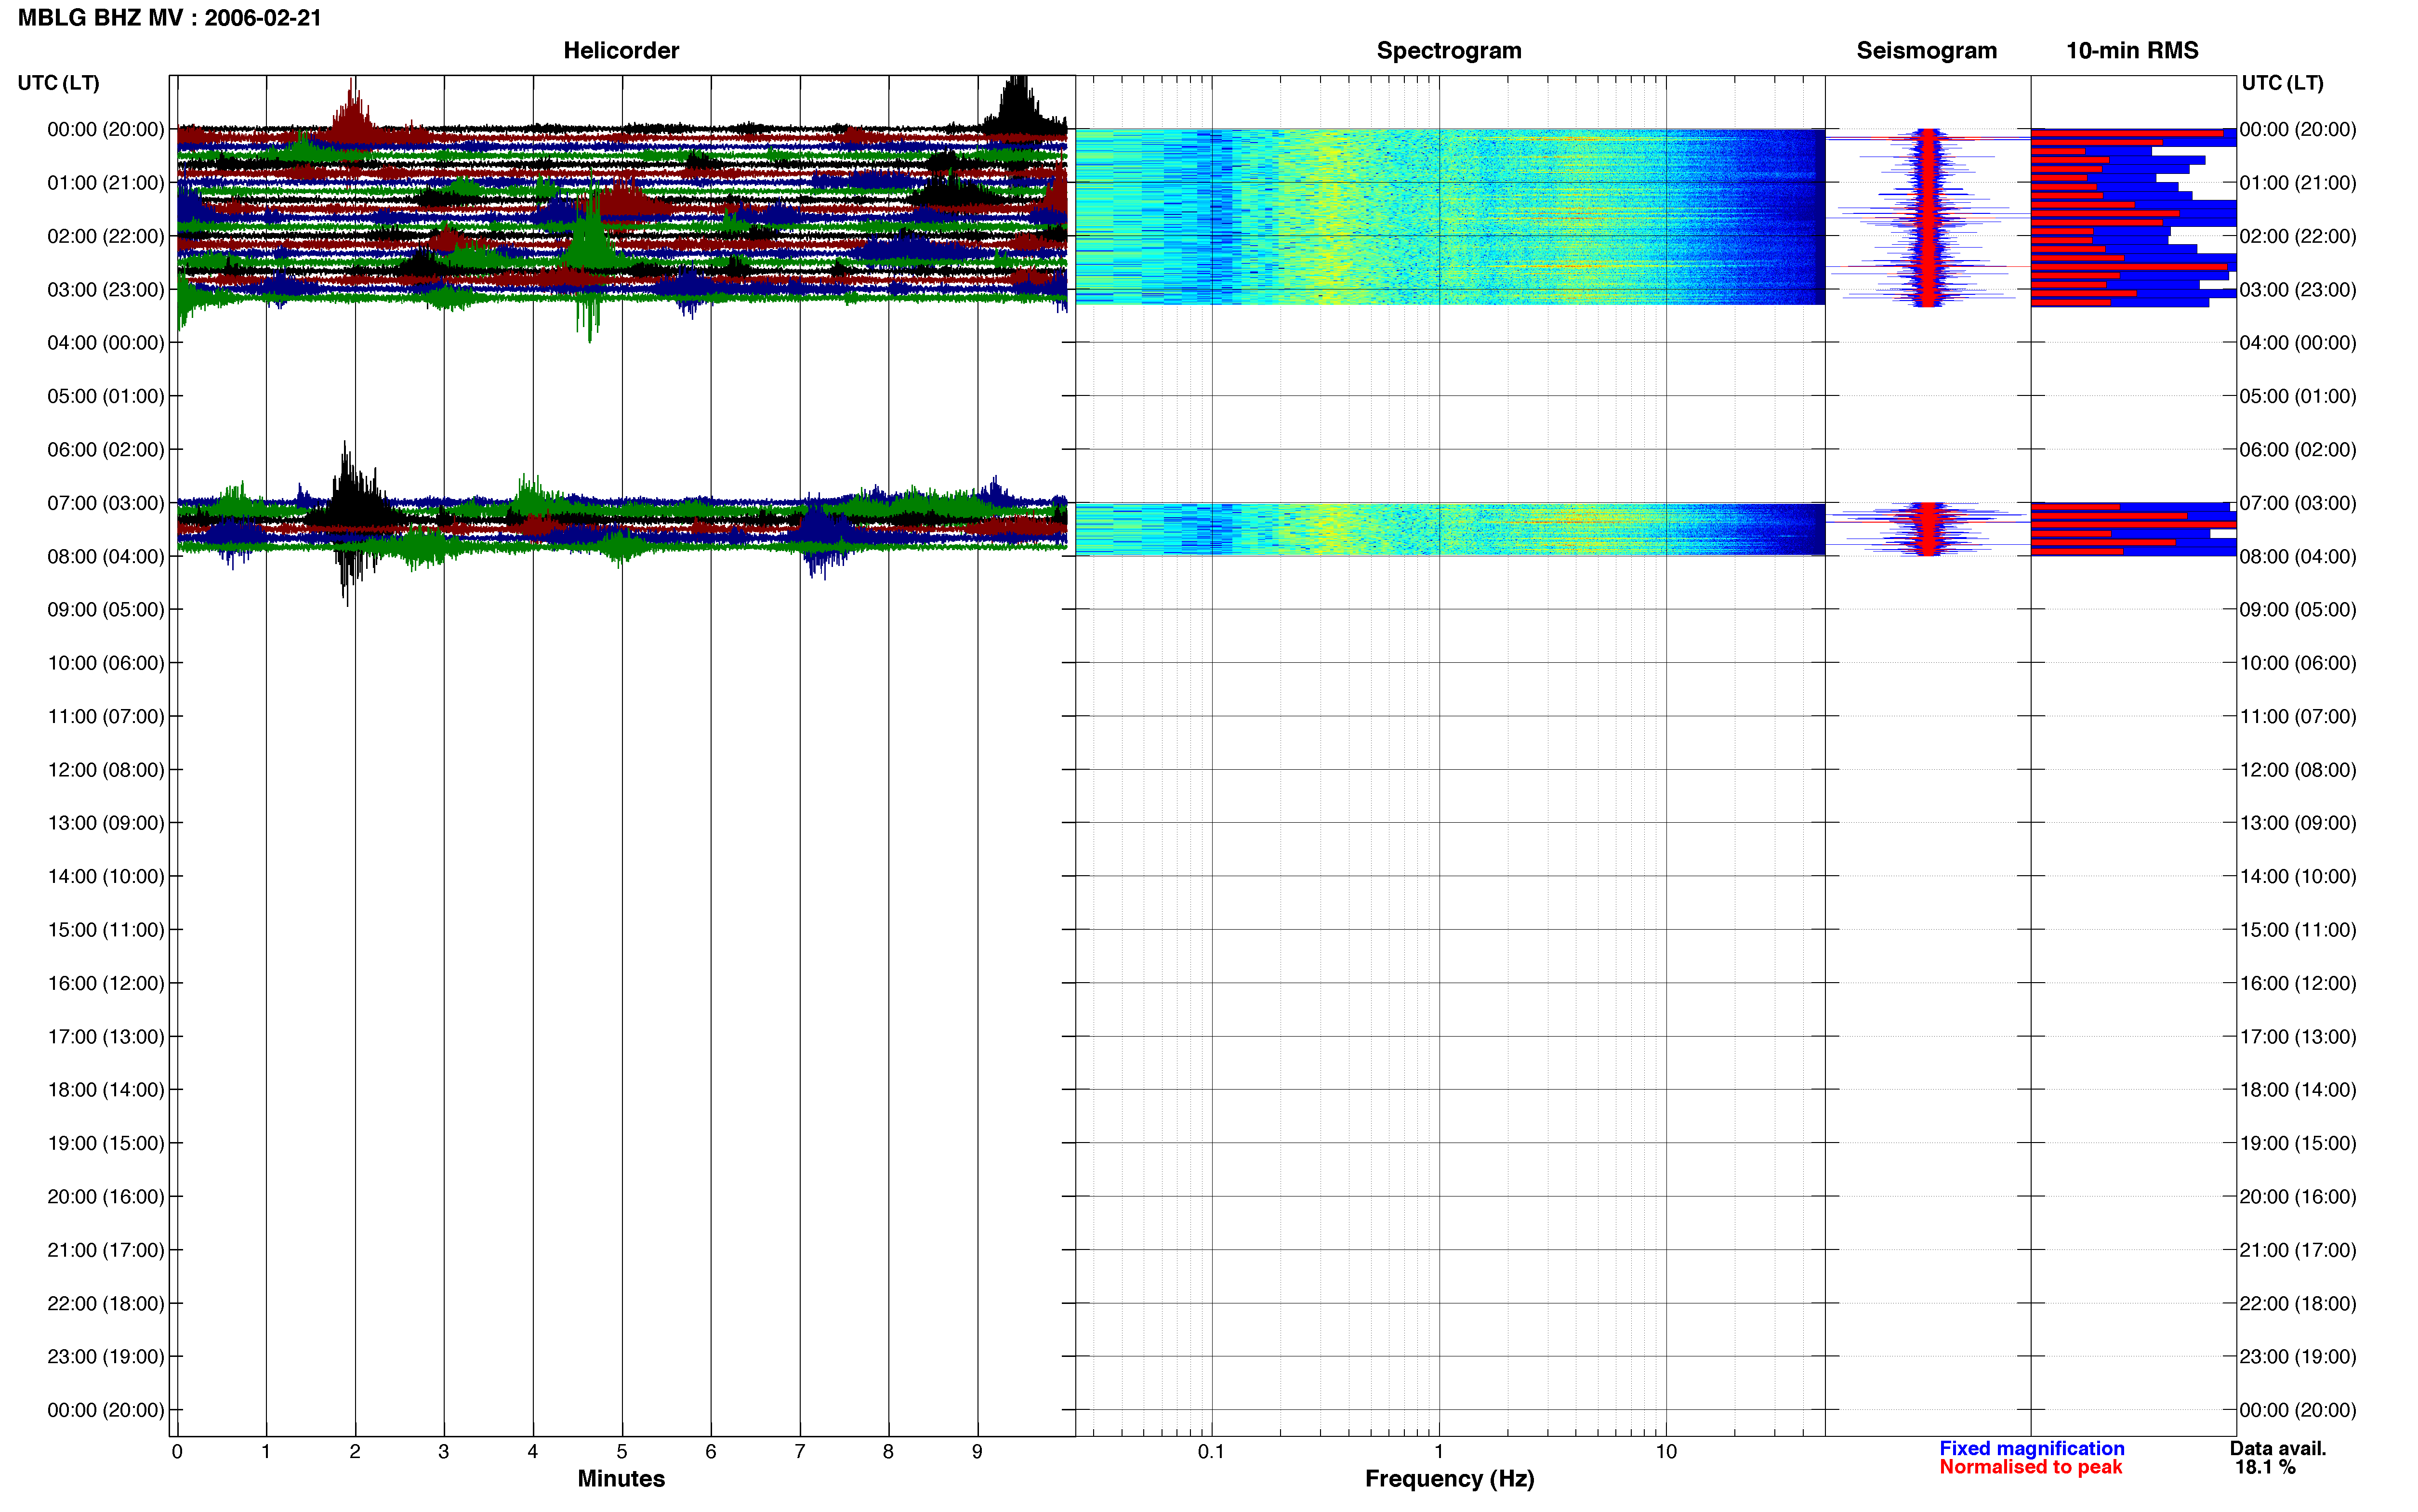Click the left '23:00 (19:00)' time label
Viewport: 2418px width, 1512px height.
point(106,1357)
